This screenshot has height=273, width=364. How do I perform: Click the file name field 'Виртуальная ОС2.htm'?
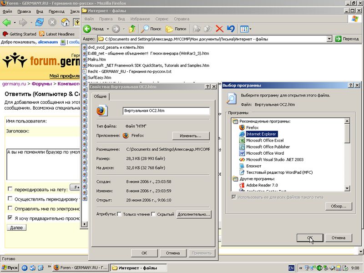tap(166, 111)
